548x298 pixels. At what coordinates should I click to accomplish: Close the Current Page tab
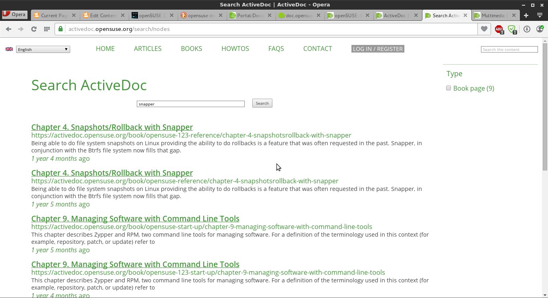[x=74, y=15]
